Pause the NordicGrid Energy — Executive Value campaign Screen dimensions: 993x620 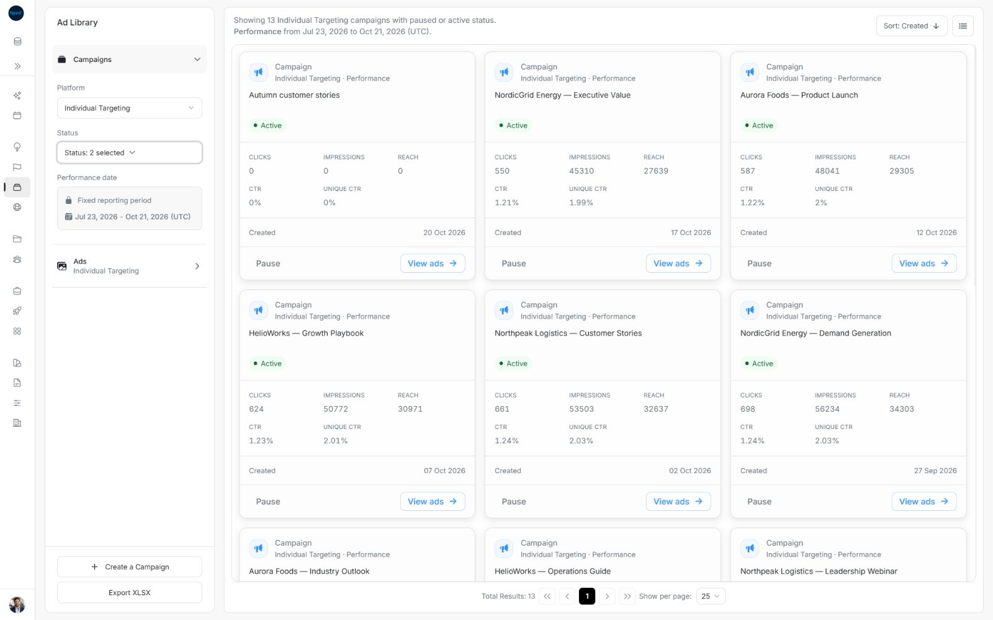(514, 263)
